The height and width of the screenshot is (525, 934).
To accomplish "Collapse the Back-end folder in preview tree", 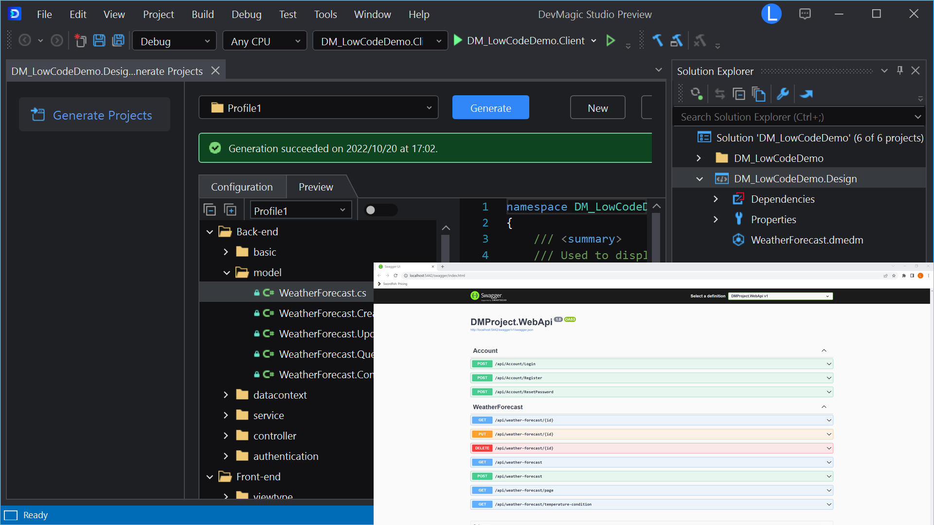I will click(210, 232).
